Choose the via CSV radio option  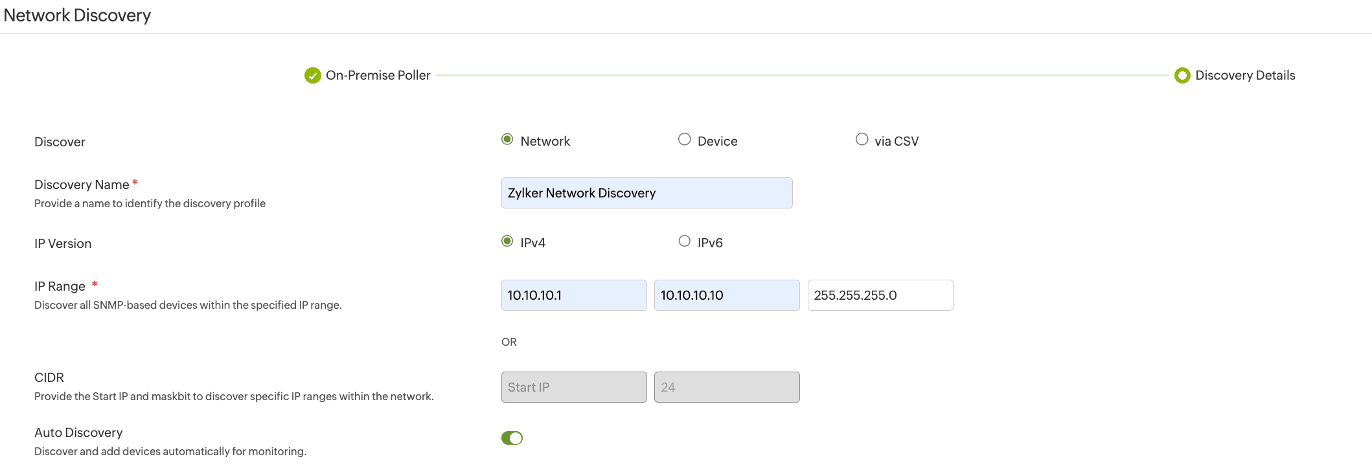[x=862, y=140]
